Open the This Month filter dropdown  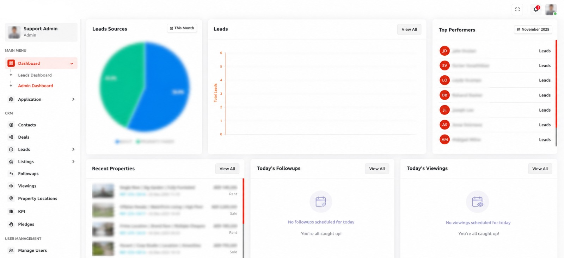(x=182, y=28)
